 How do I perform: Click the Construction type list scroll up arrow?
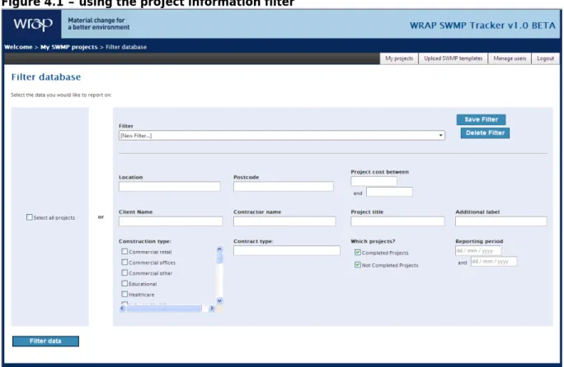click(x=219, y=249)
